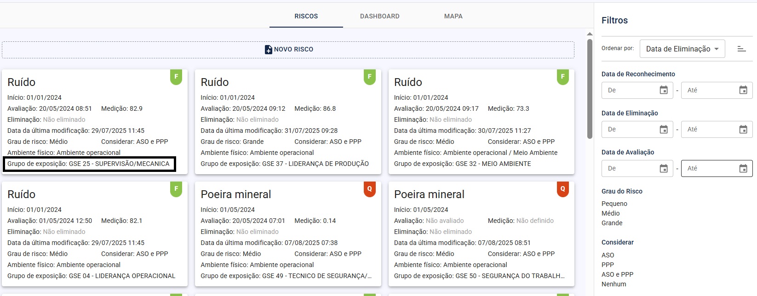Open calendar for Data de Eliminação De field
The height and width of the screenshot is (296, 757).
664,130
